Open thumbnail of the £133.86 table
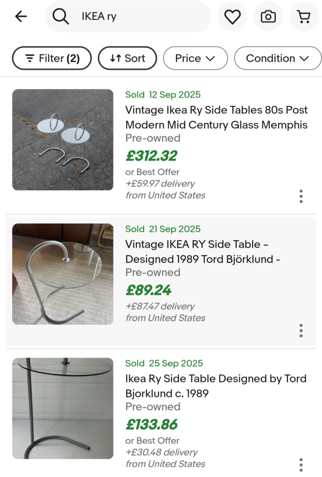This screenshot has width=322, height=477. tap(63, 408)
